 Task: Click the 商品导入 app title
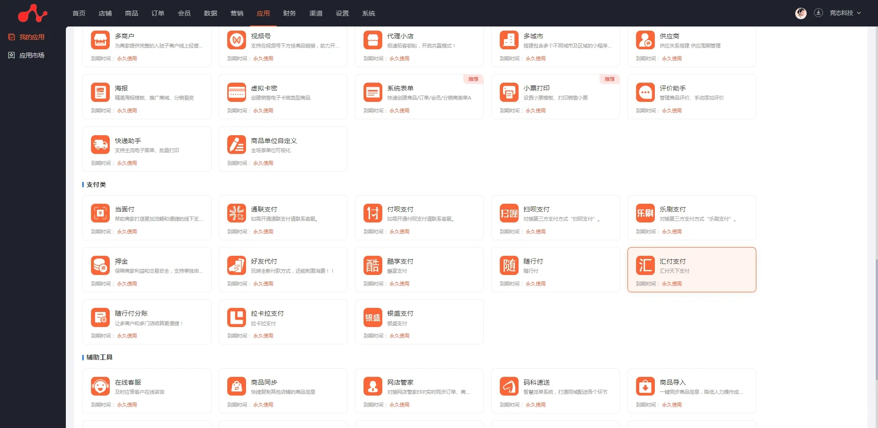pos(673,382)
